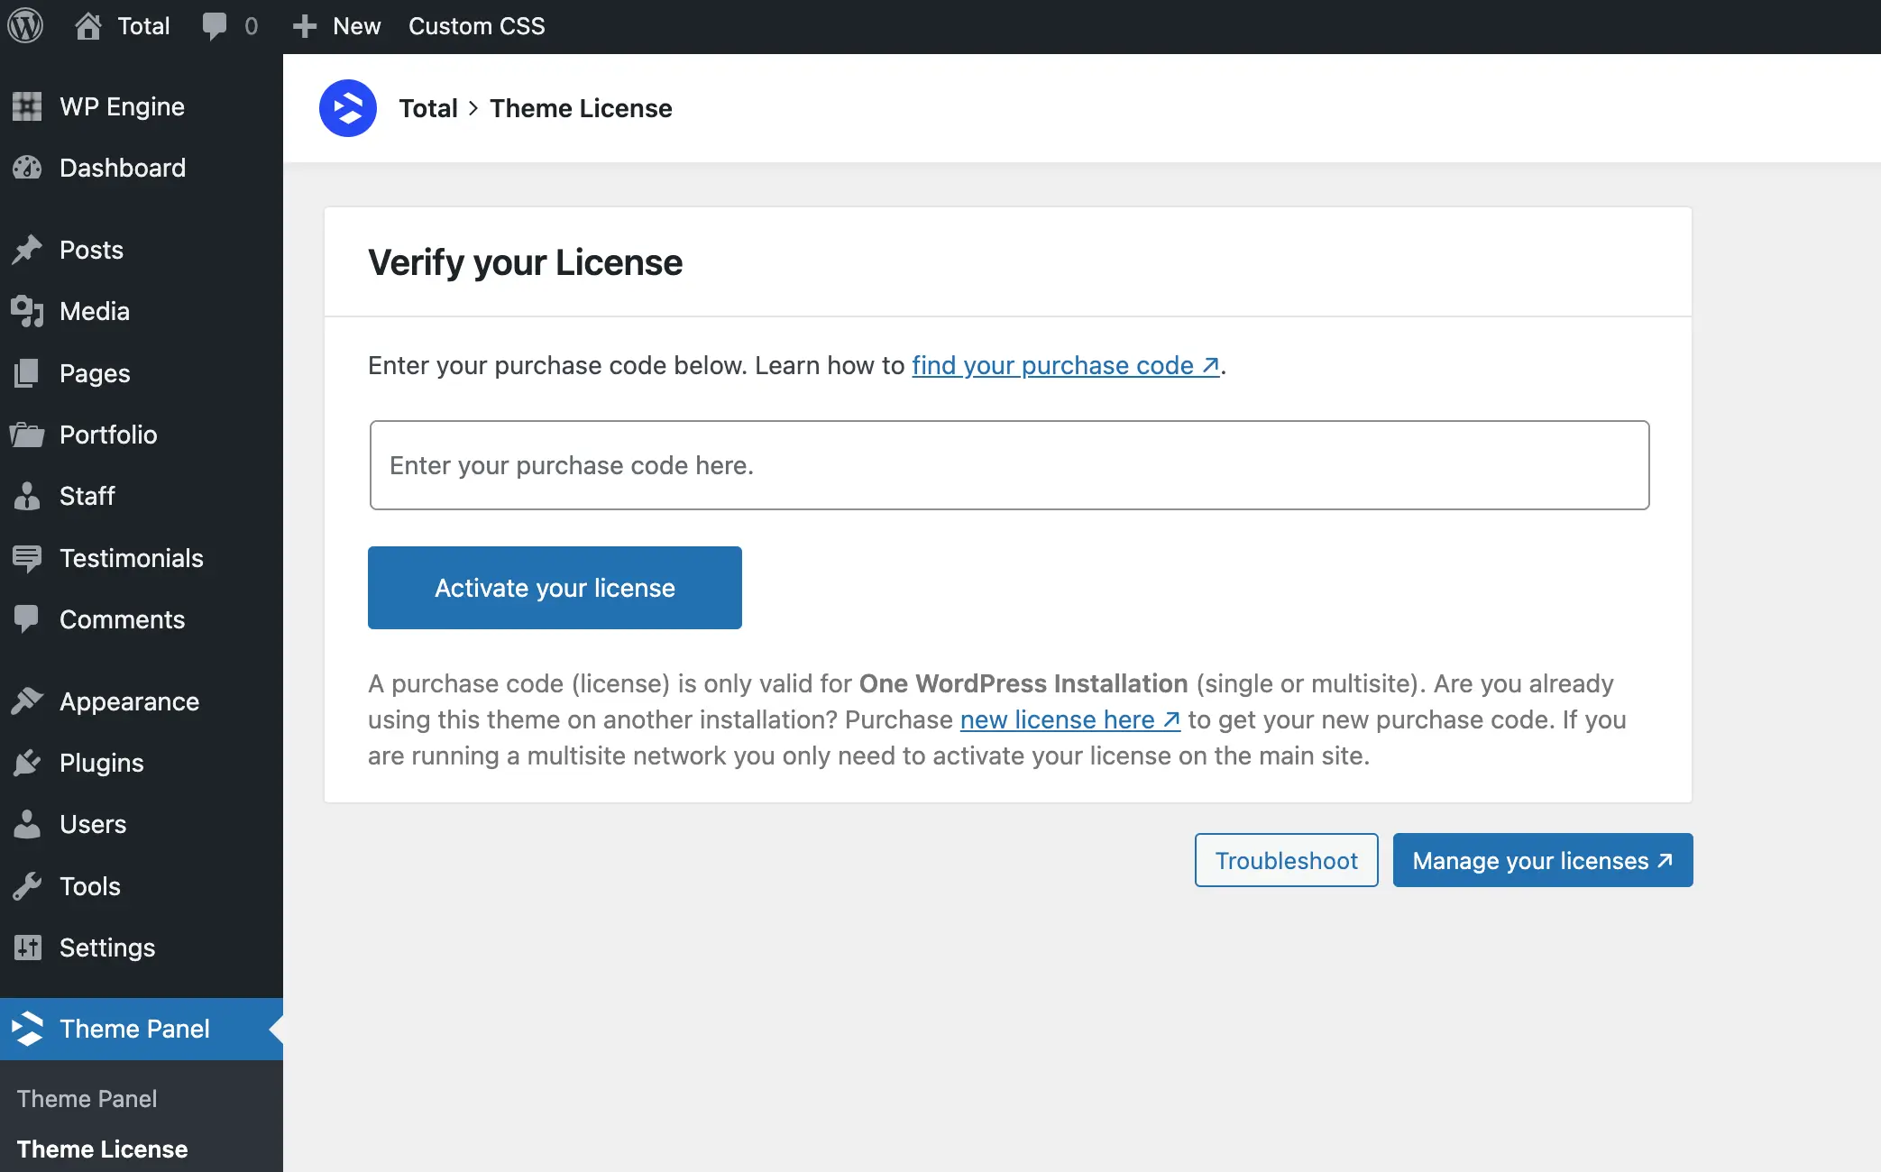1881x1172 pixels.
Task: Click the Users silhouette icon
Action: [x=27, y=824]
